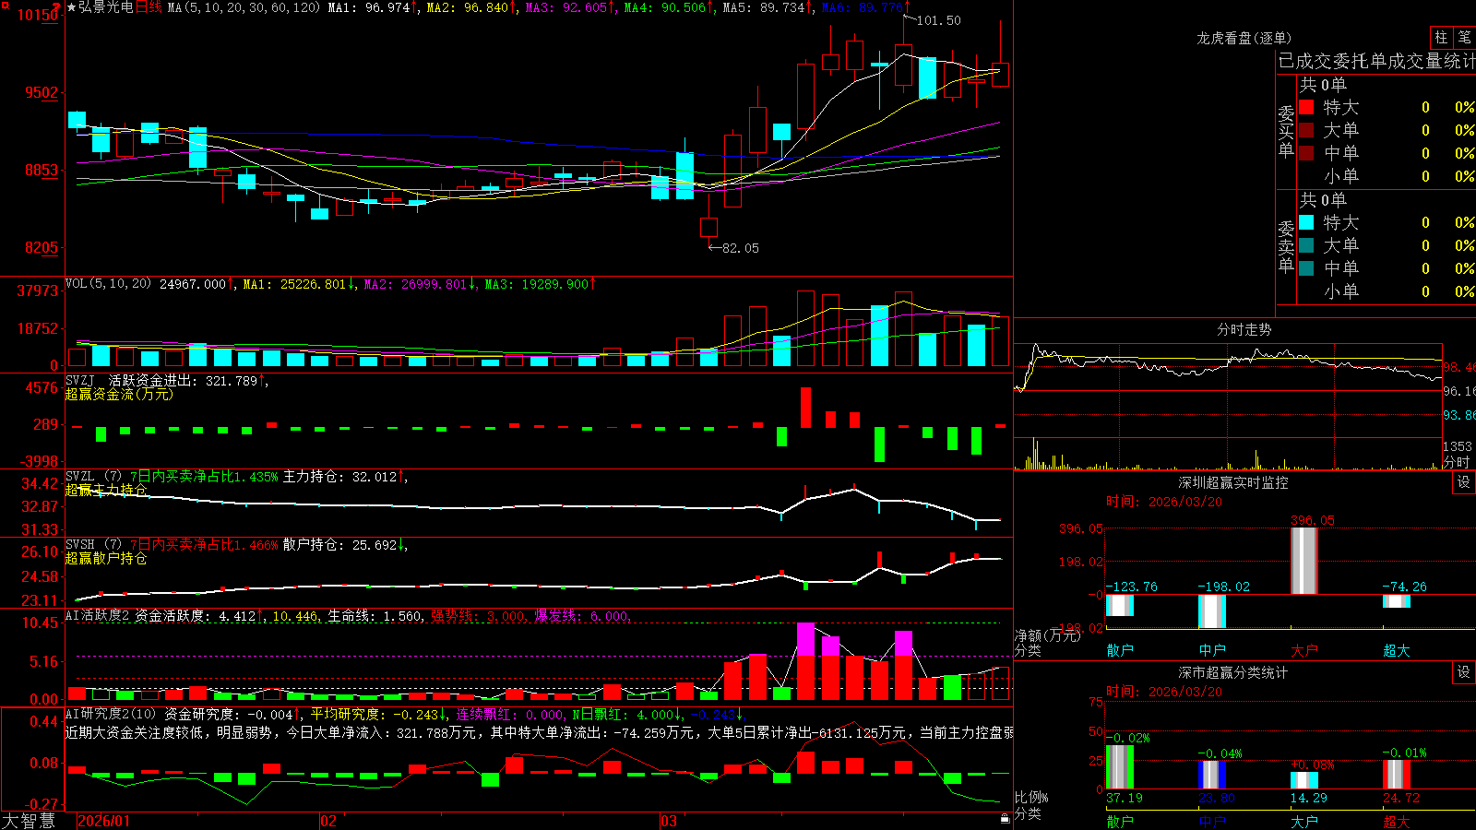The width and height of the screenshot is (1476, 830).
Task: Click the 10150 price axis label
Action: pyautogui.click(x=38, y=15)
